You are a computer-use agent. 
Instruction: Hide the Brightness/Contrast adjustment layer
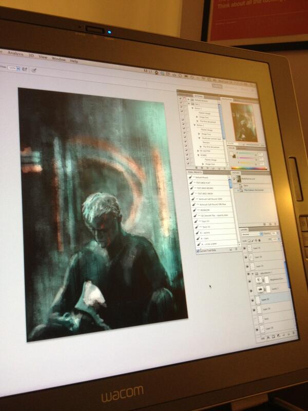(x=250, y=281)
